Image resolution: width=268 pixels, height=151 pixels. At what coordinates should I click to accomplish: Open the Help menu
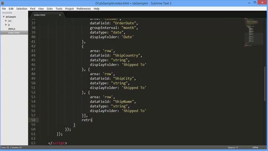pyautogui.click(x=97, y=9)
